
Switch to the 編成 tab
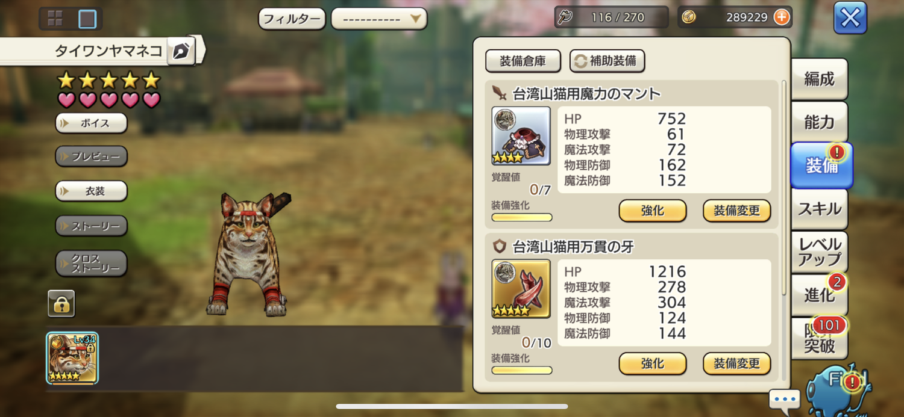coord(819,79)
